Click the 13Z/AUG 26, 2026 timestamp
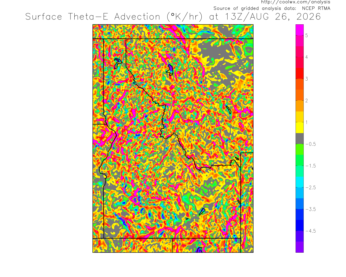346x277 pixels. pos(273,17)
